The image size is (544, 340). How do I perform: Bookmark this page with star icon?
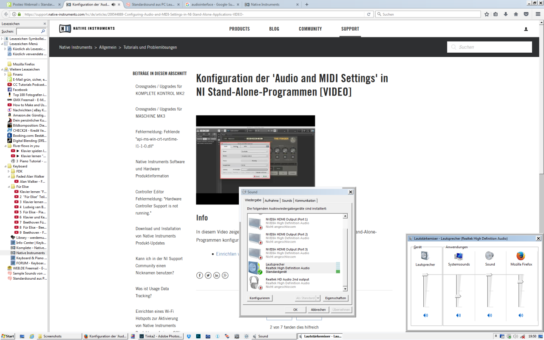(487, 14)
